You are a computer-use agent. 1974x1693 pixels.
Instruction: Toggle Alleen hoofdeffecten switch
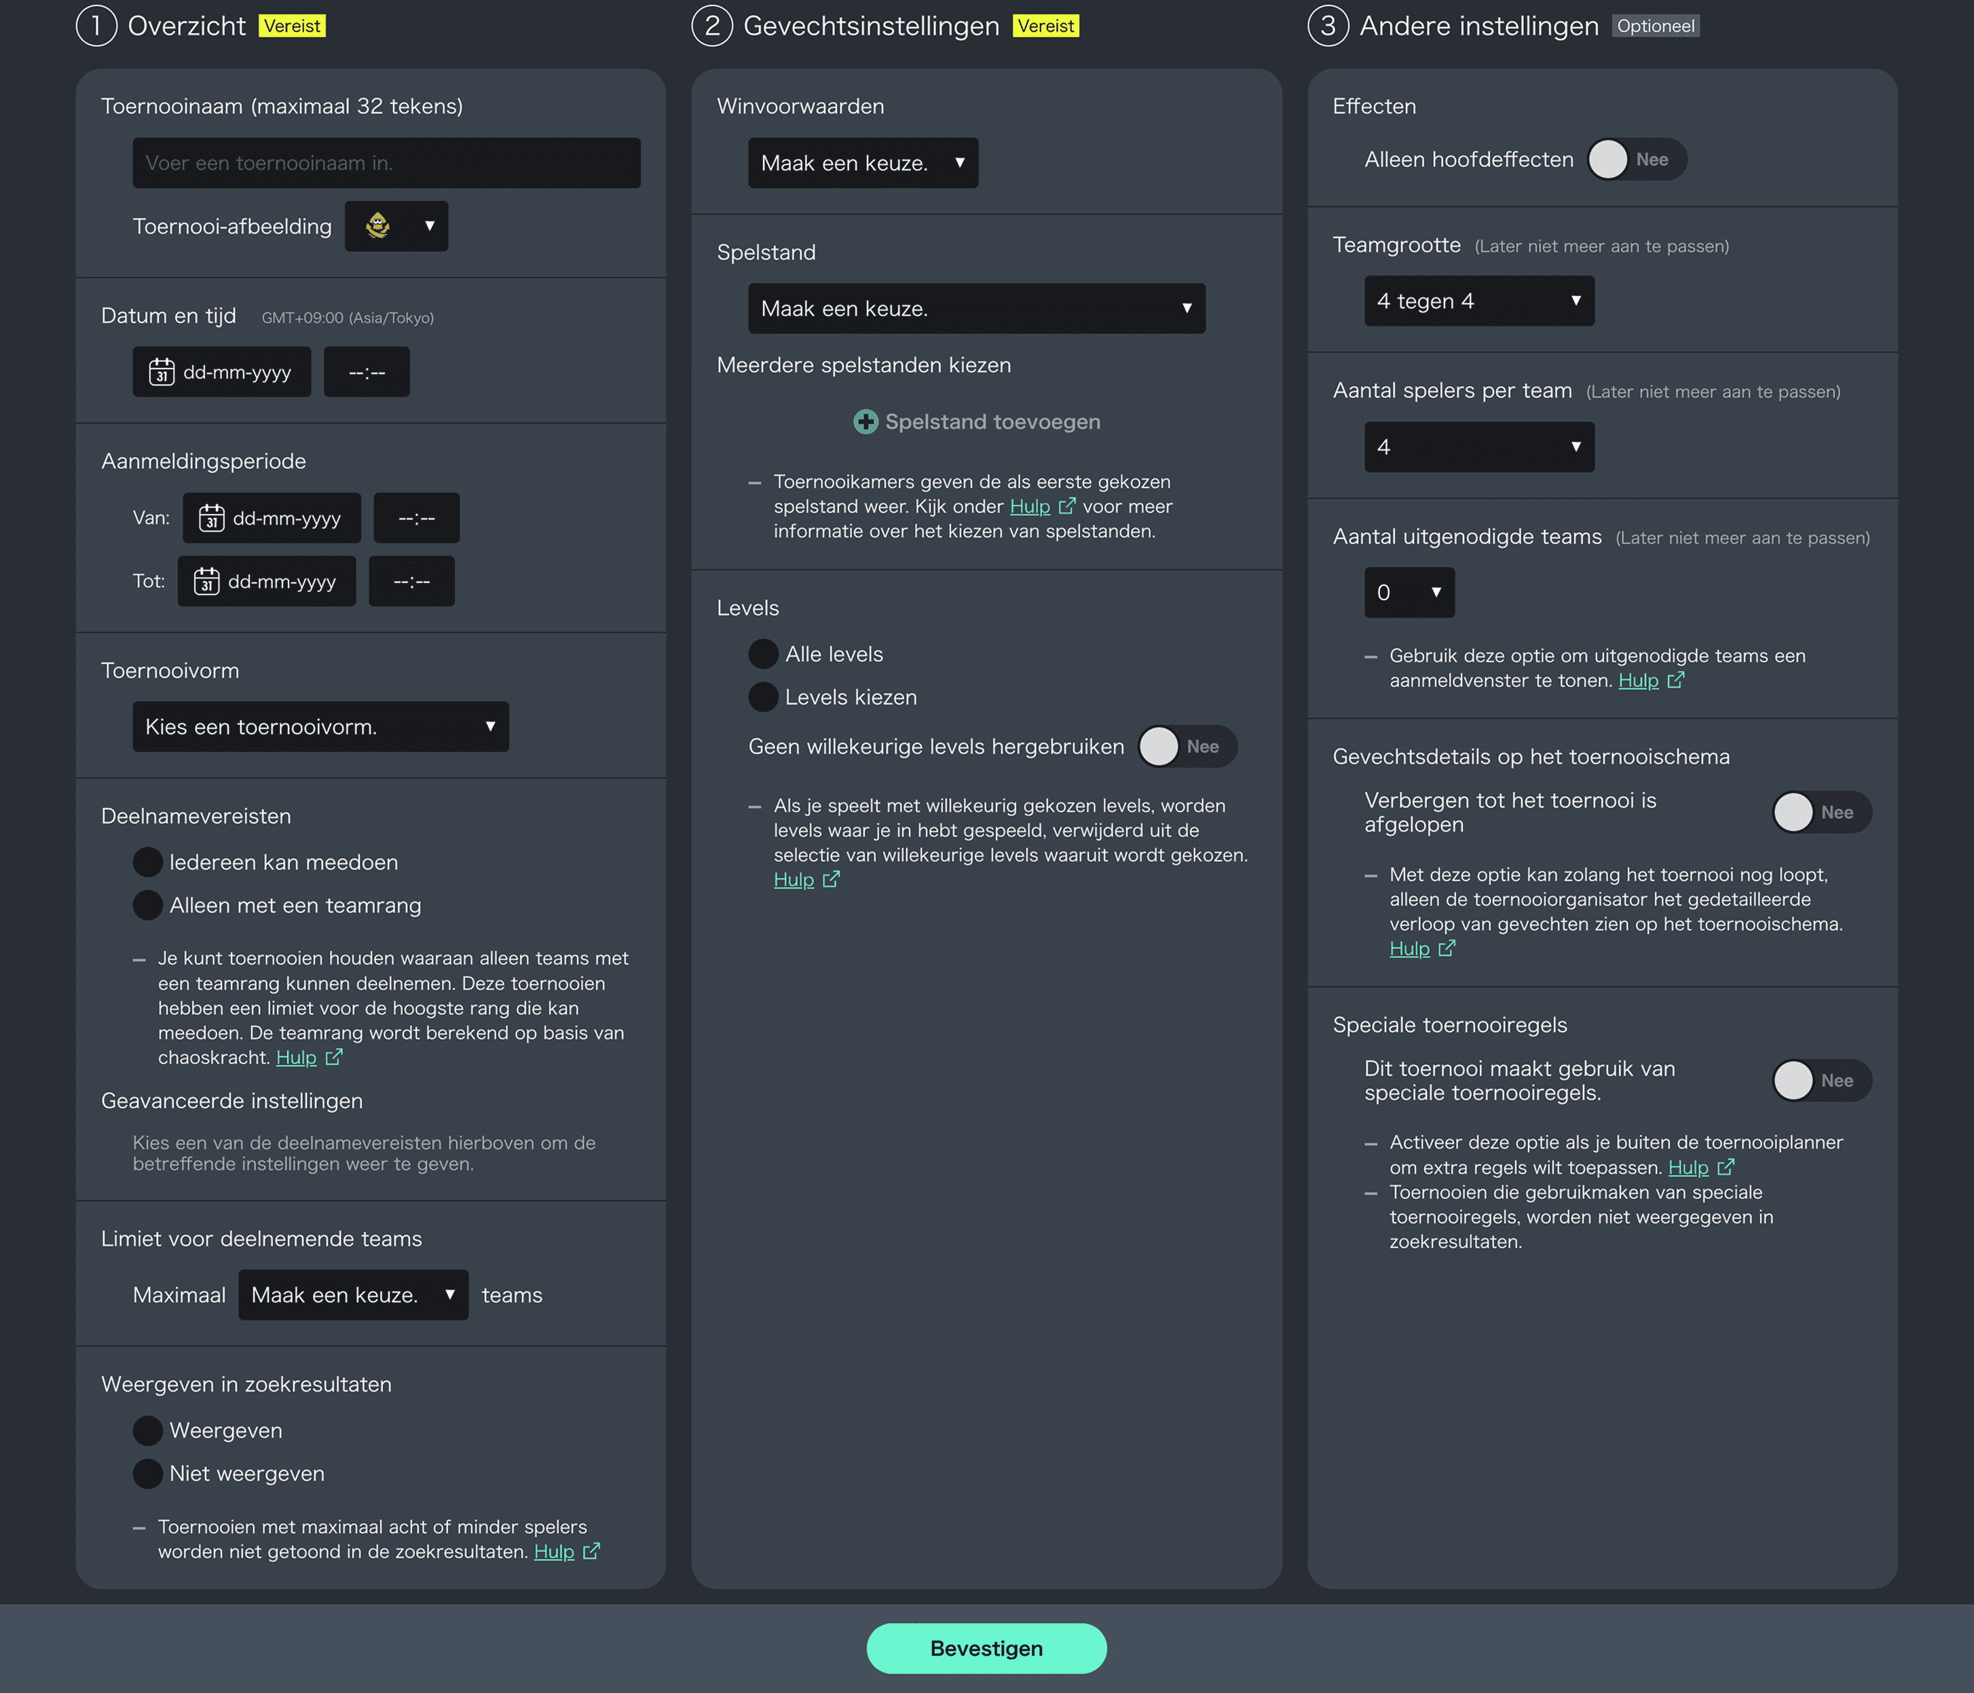[1637, 159]
